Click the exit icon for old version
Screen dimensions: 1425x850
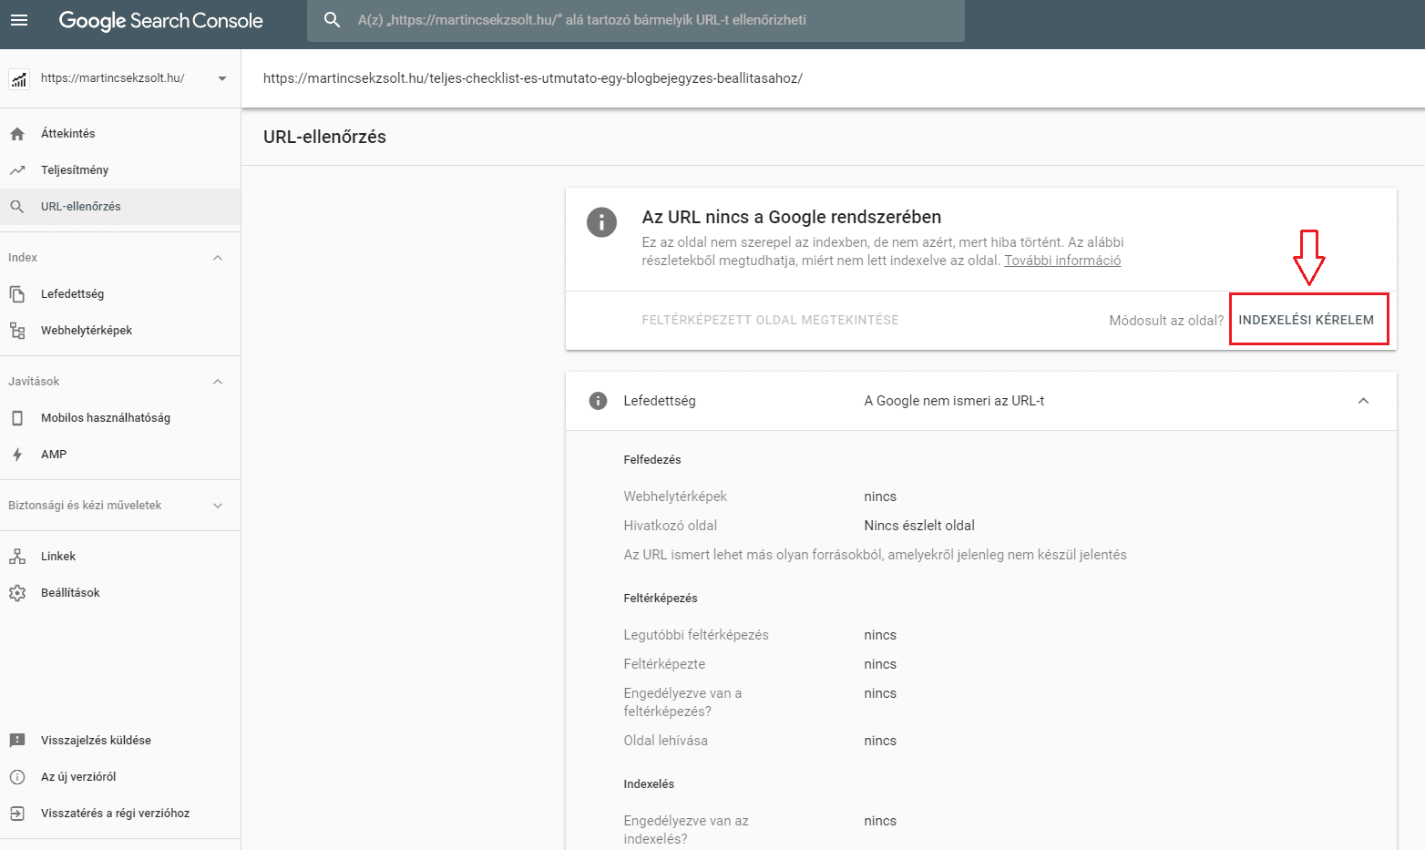click(17, 814)
